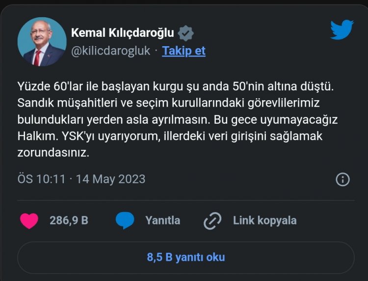This screenshot has width=368, height=281.
Task: Click the verified badge next to the name
Action: (185, 33)
